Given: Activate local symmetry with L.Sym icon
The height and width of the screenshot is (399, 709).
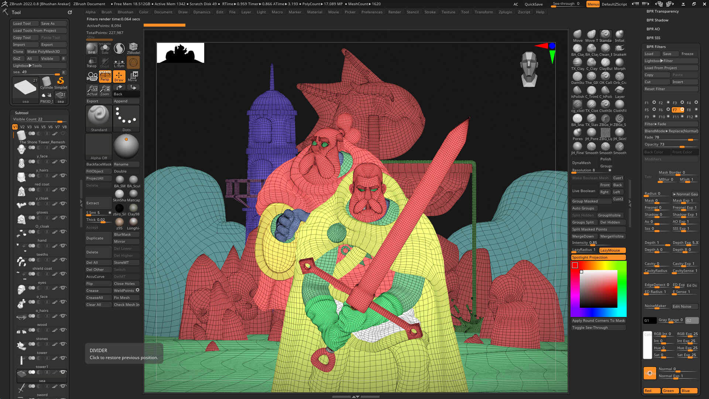Looking at the screenshot, I should tap(119, 62).
